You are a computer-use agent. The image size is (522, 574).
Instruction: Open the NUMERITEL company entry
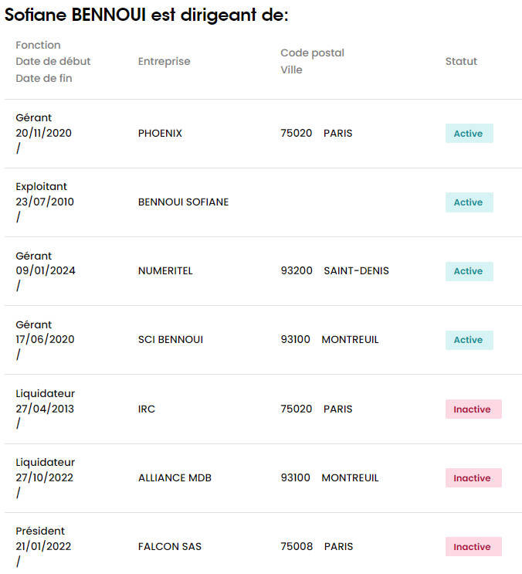tap(165, 271)
